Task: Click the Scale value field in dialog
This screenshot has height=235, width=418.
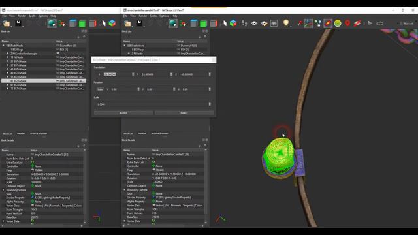Action: coord(152,104)
